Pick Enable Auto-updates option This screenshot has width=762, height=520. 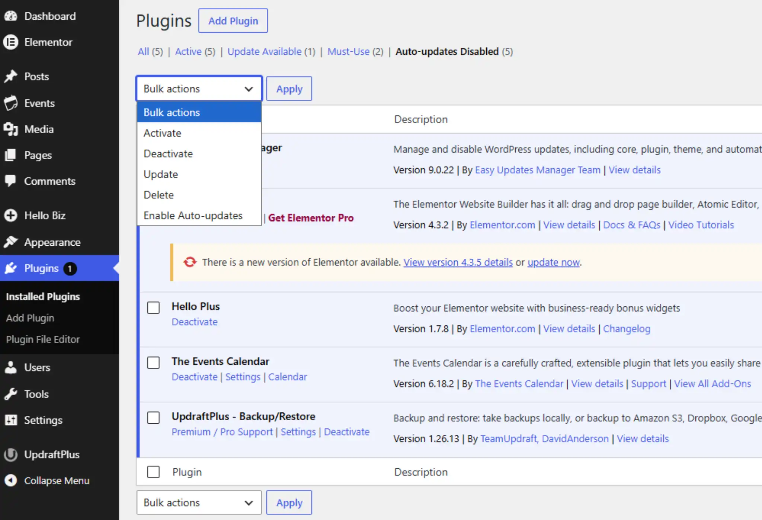coord(199,216)
